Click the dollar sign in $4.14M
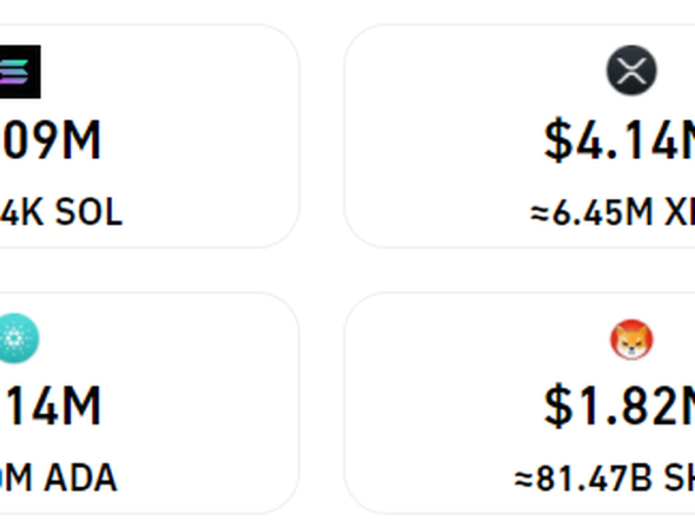 [557, 142]
